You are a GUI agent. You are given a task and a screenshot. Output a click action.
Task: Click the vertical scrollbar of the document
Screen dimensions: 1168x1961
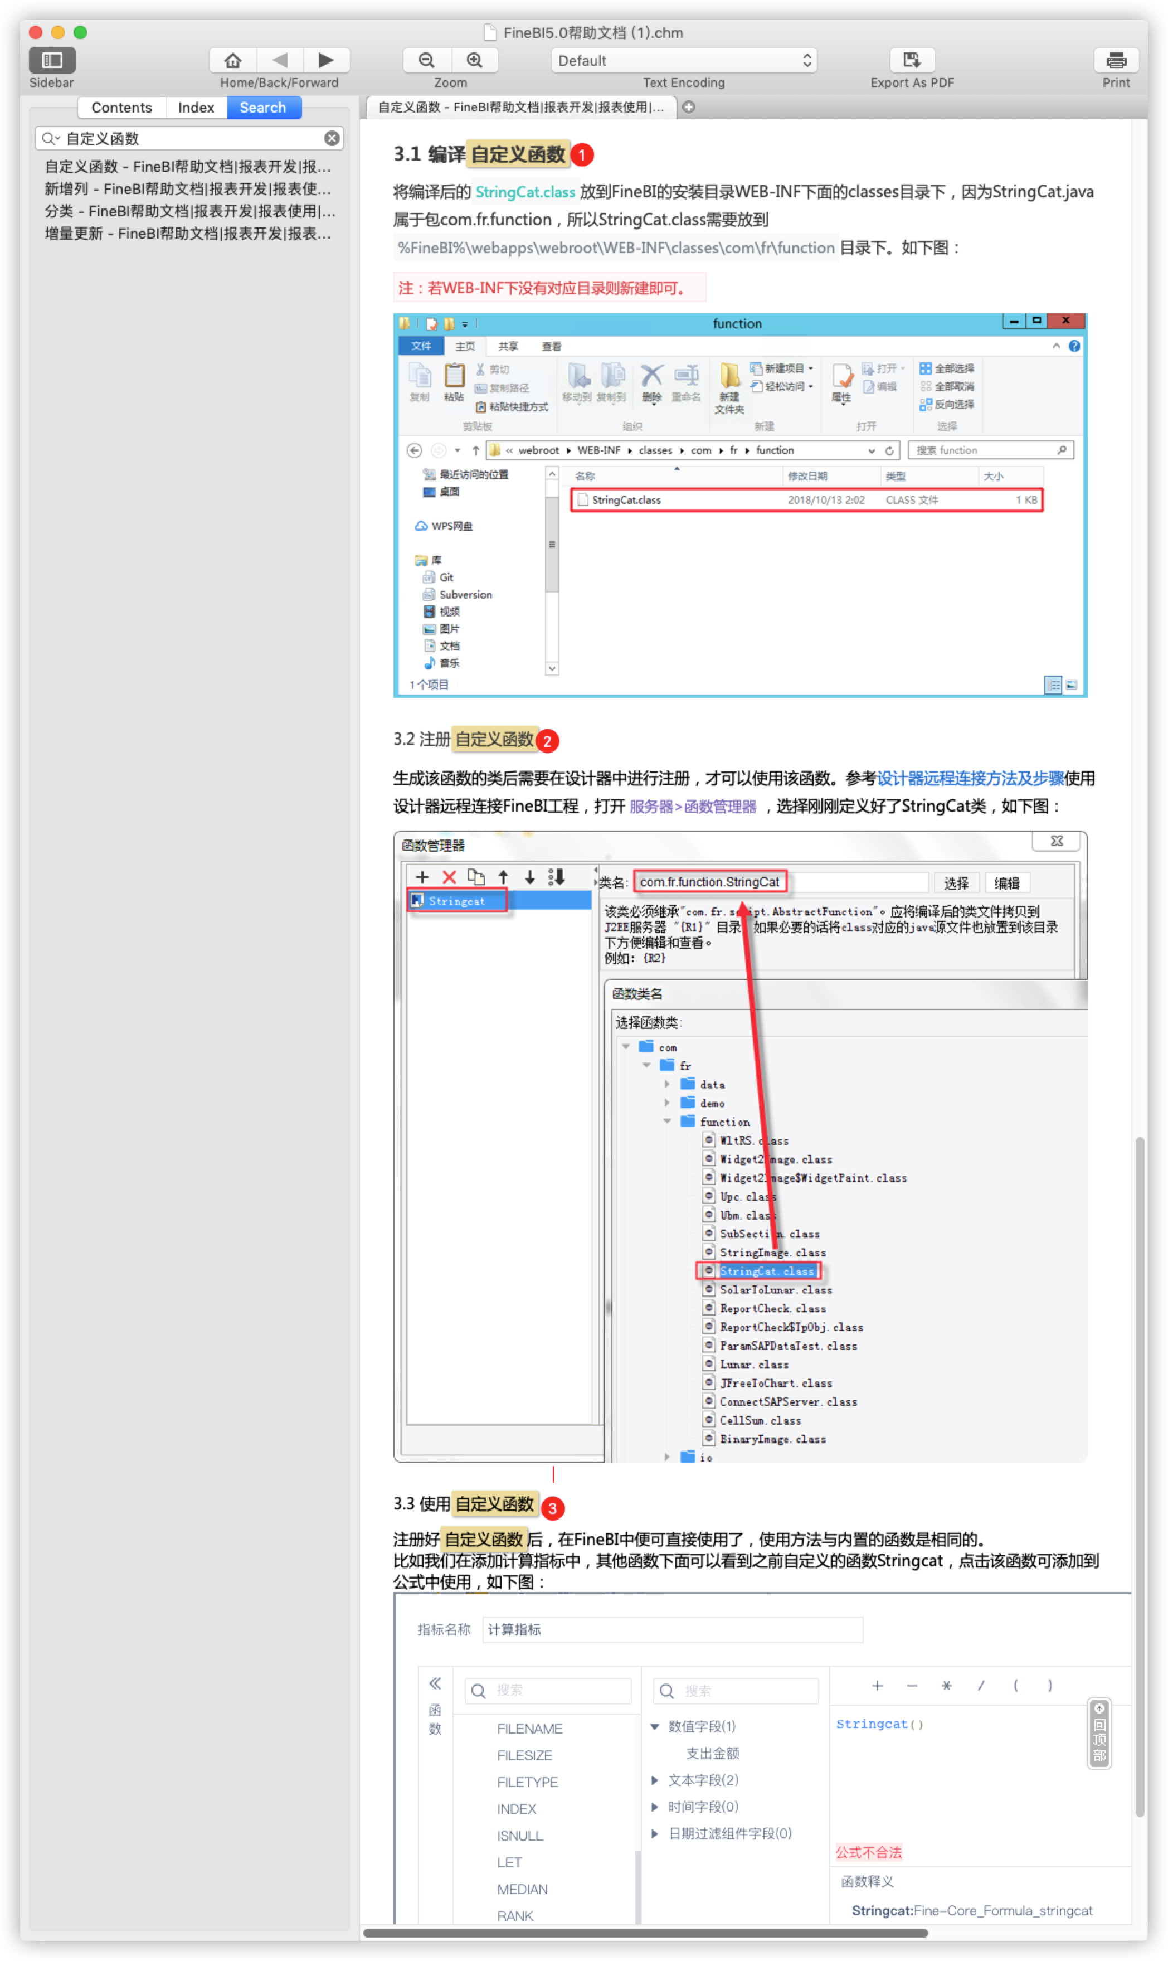1140,1477
